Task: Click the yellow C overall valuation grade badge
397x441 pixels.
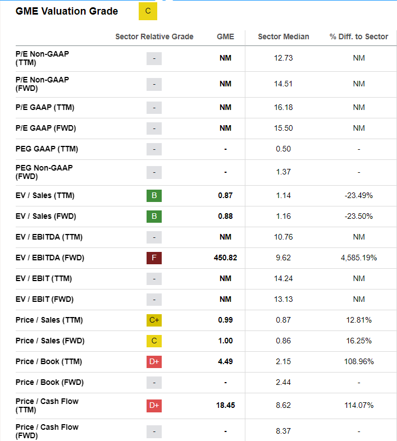Action: (x=148, y=11)
